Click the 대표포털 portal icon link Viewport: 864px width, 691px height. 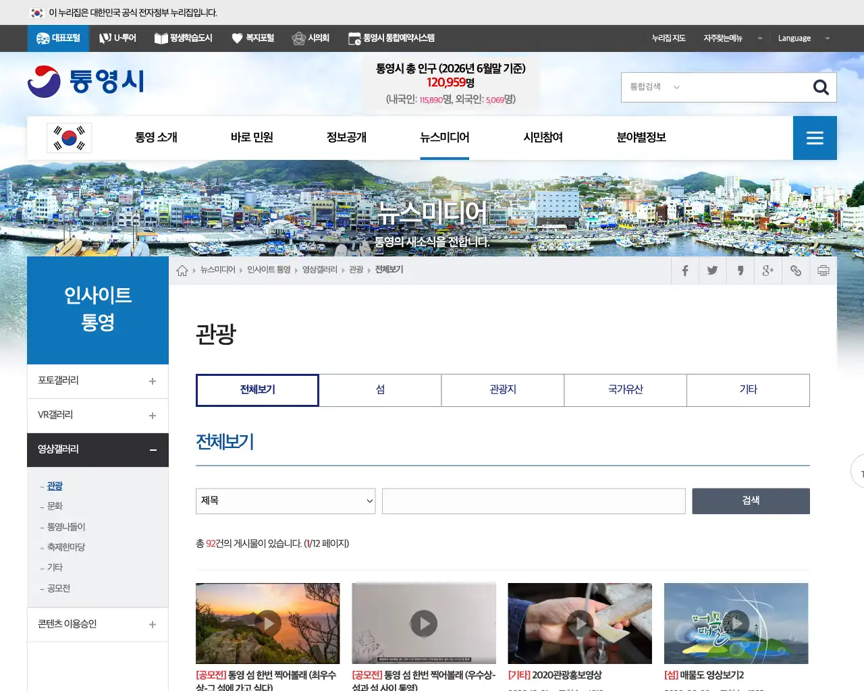[x=58, y=38]
